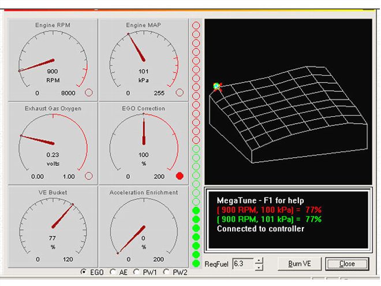
Task: Click the Close button
Action: pyautogui.click(x=347, y=264)
